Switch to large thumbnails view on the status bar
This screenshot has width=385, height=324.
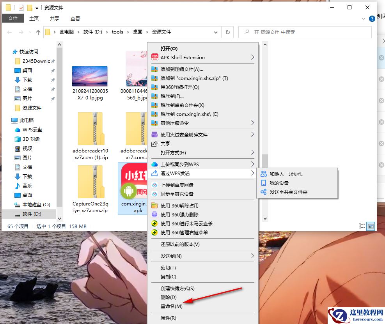(370, 226)
